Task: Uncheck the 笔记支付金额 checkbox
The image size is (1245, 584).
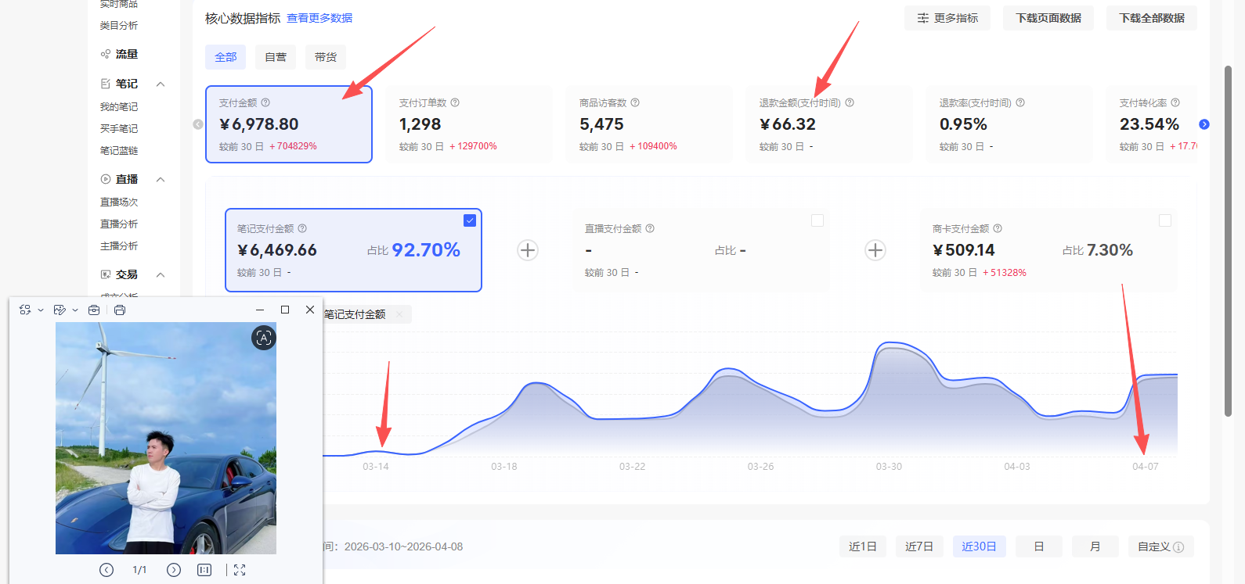Action: coord(470,220)
